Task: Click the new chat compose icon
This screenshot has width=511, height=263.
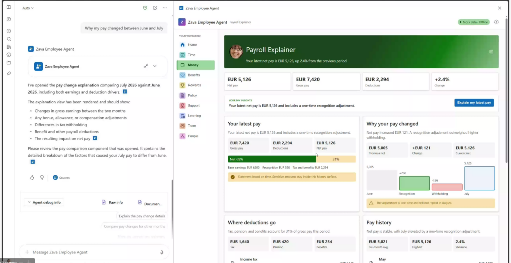Action: (x=155, y=8)
